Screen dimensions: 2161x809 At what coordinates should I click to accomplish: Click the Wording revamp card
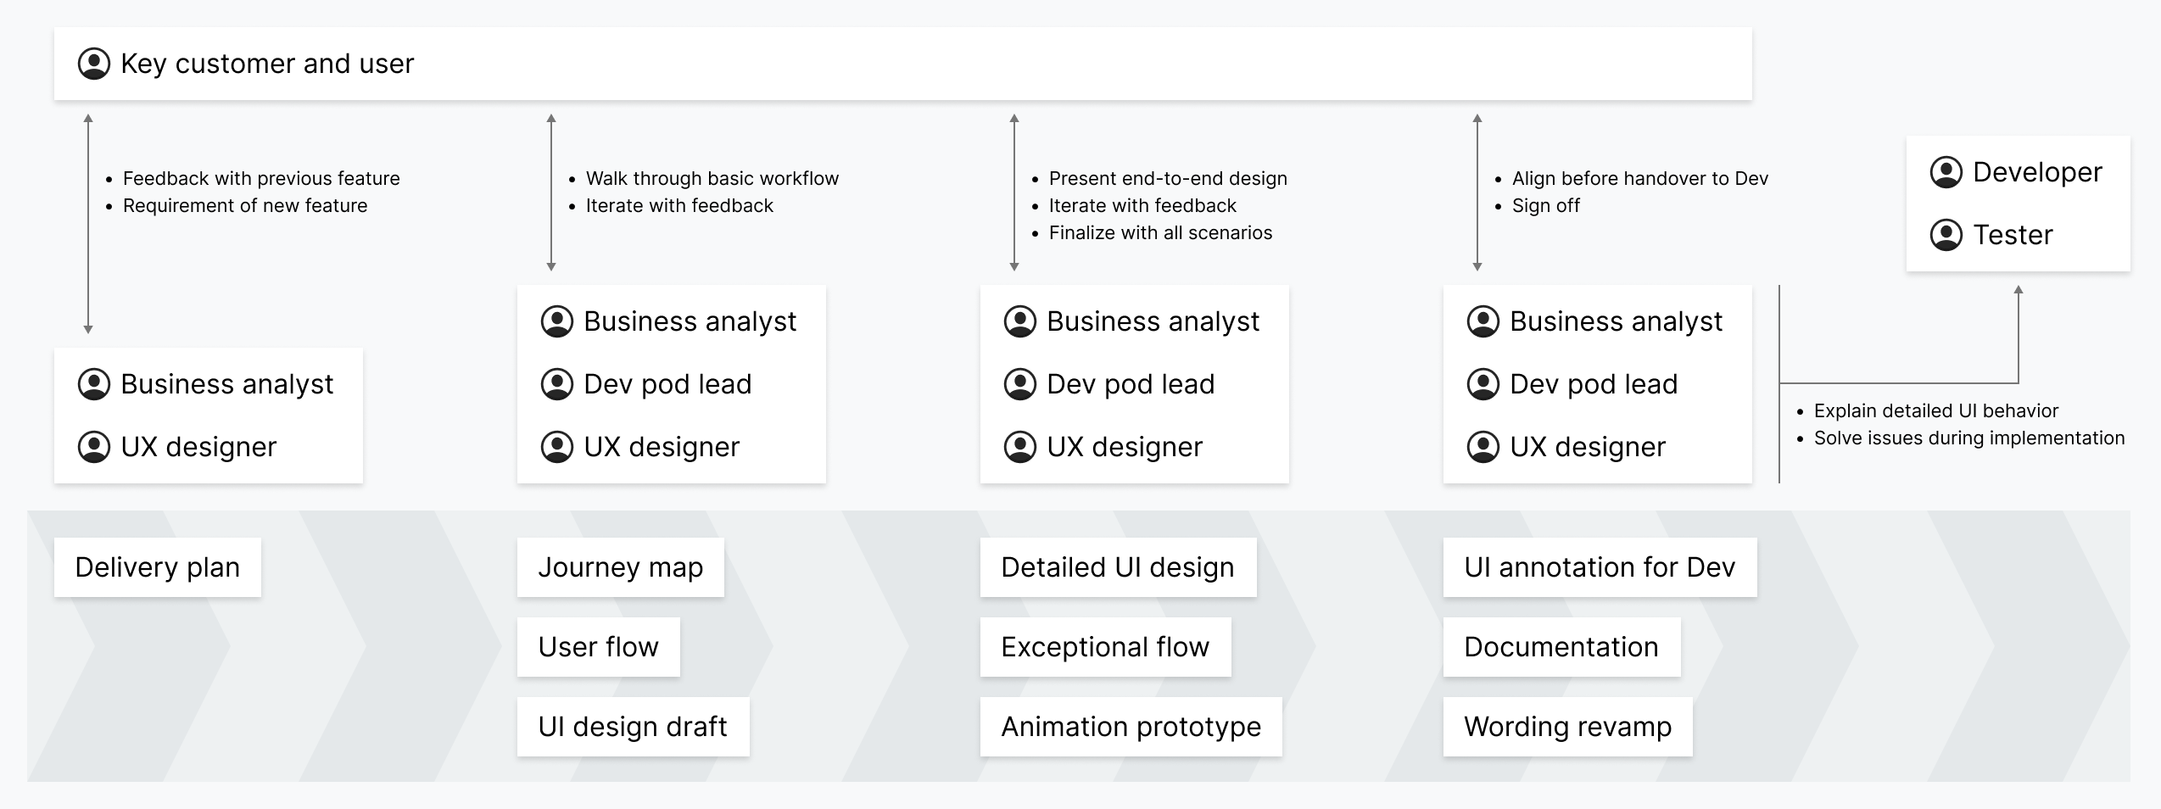click(x=1567, y=727)
